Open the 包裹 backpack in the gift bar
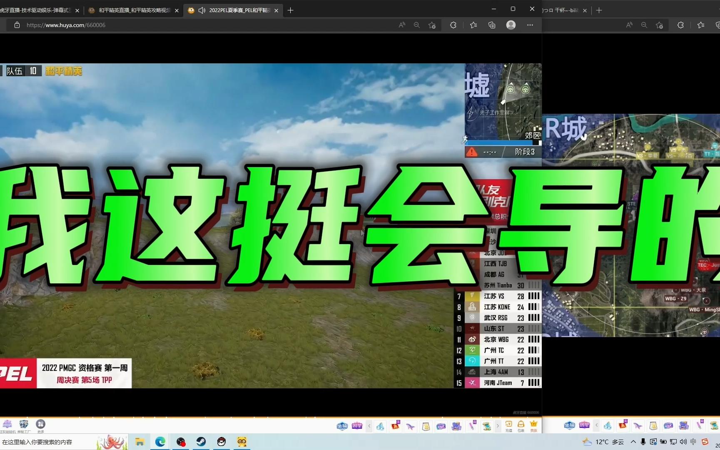Image resolution: width=720 pixels, height=450 pixels. [521, 426]
